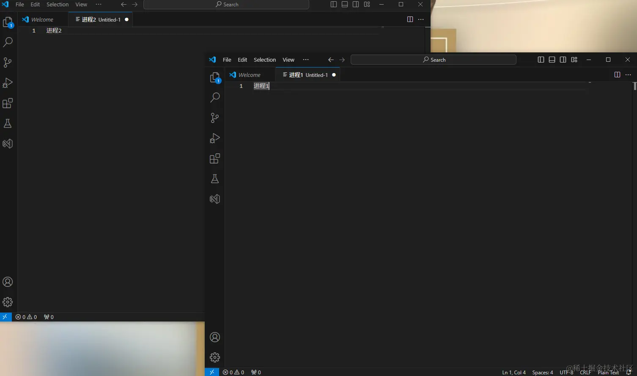
Task: Open Visual Studio icon view in back window
Action: pyautogui.click(x=8, y=144)
